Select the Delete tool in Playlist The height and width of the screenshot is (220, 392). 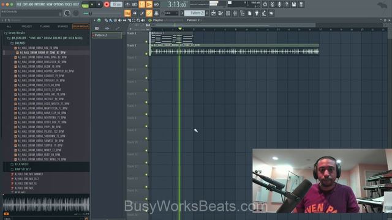(115, 20)
